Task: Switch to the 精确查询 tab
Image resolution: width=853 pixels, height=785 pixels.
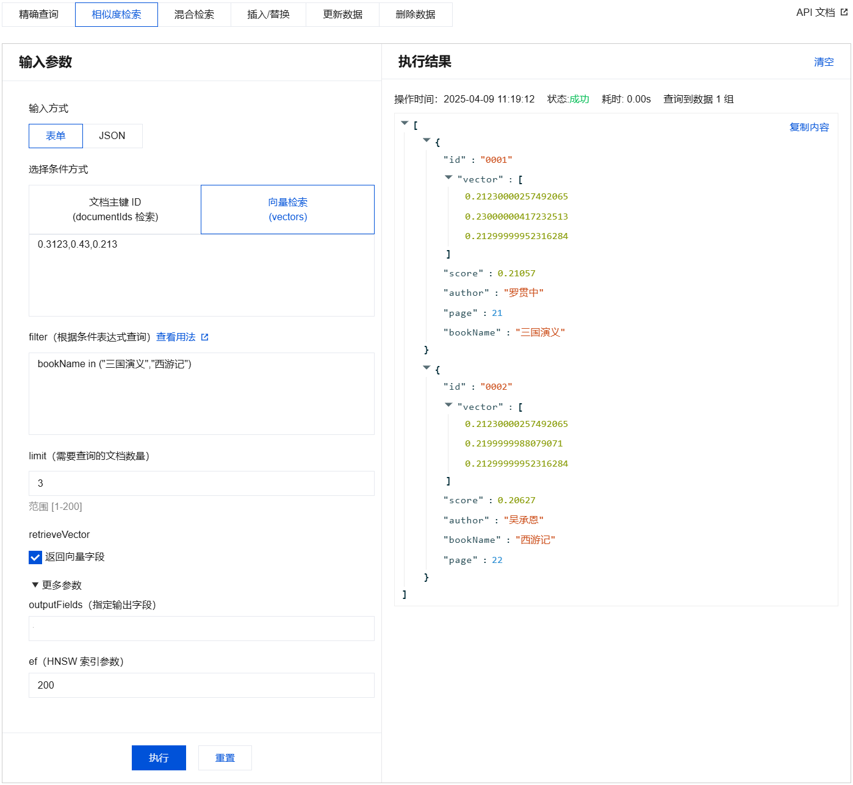Action: pyautogui.click(x=38, y=15)
